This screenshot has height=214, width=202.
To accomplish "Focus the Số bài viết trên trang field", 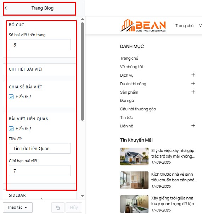I will click(40, 45).
